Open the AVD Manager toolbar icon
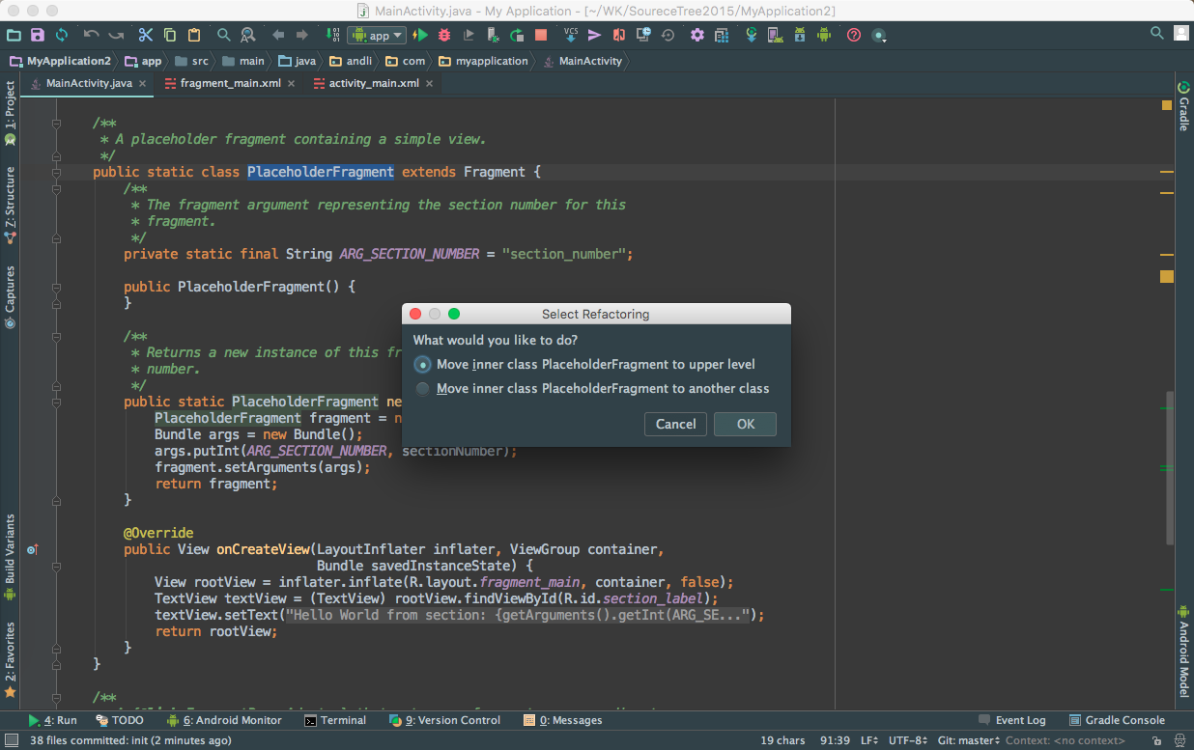 click(776, 35)
